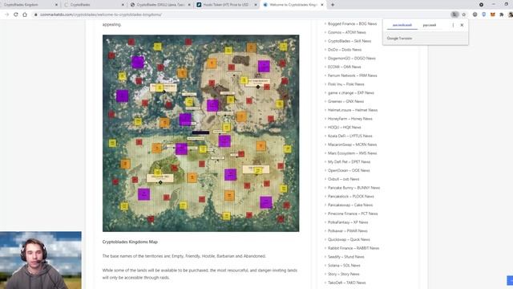Open Story – Story News link
The height and width of the screenshot is (289, 513).
tap(344, 274)
